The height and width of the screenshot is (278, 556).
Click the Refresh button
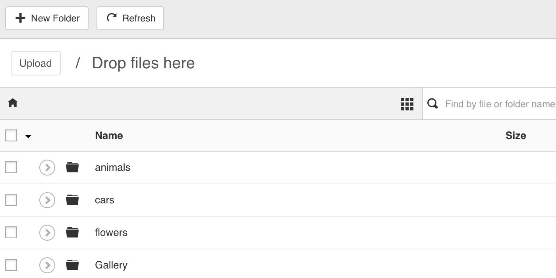pos(130,18)
